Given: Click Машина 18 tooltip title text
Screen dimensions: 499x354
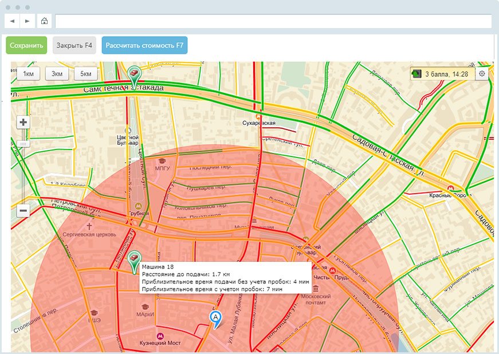Looking at the screenshot, I should point(158,266).
